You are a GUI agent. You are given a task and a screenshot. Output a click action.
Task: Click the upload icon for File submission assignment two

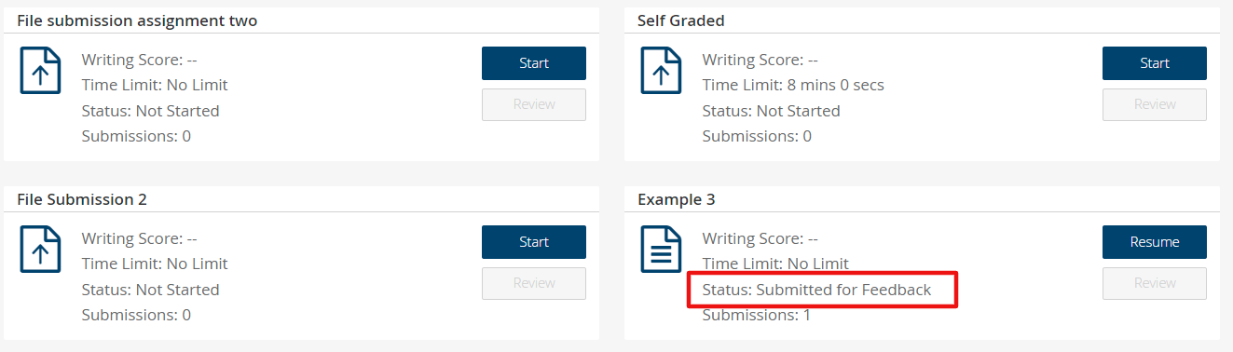click(40, 72)
